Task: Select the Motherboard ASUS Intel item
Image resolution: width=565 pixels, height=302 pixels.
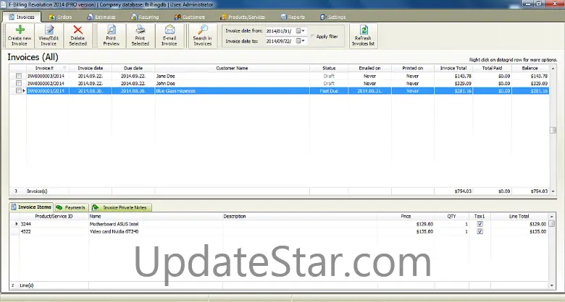Action: tap(156, 224)
